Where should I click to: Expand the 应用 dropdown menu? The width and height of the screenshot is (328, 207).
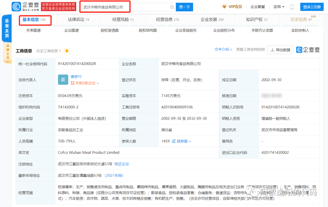[x=278, y=7]
